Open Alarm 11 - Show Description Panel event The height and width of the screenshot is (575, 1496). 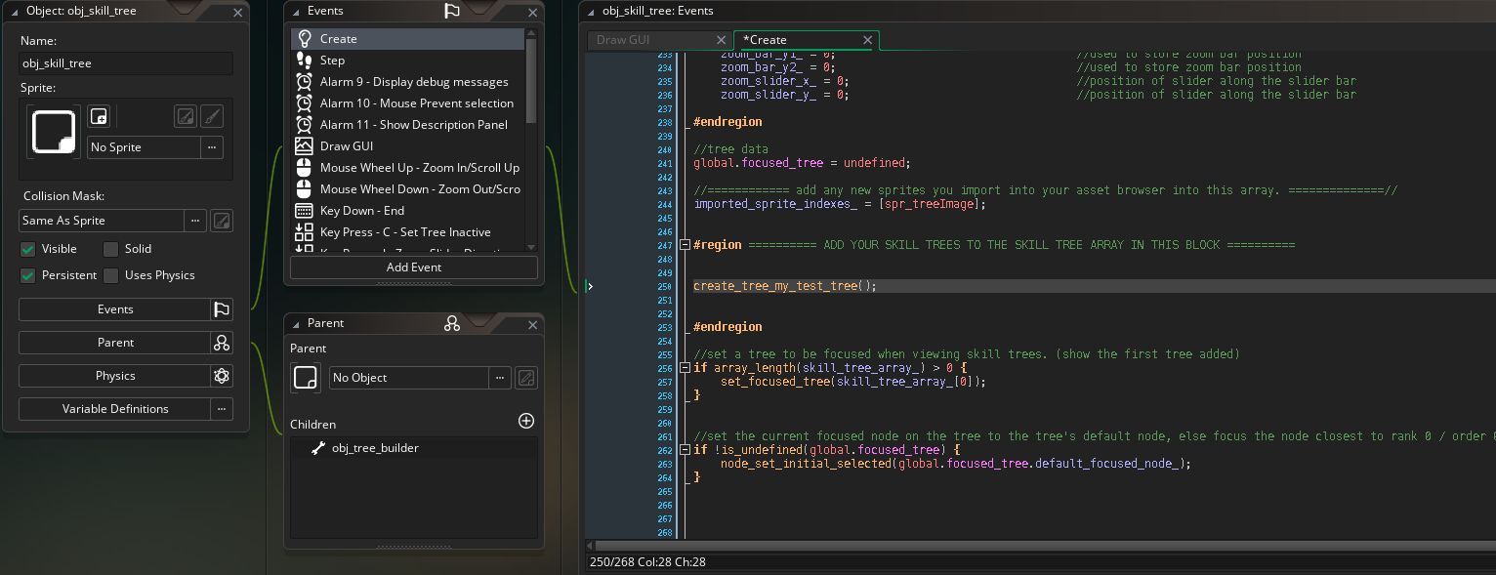point(407,125)
